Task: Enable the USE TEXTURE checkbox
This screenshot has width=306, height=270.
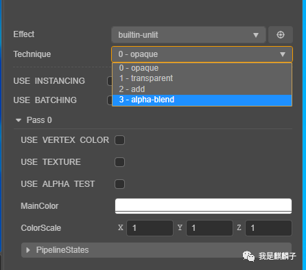Action: 119,162
